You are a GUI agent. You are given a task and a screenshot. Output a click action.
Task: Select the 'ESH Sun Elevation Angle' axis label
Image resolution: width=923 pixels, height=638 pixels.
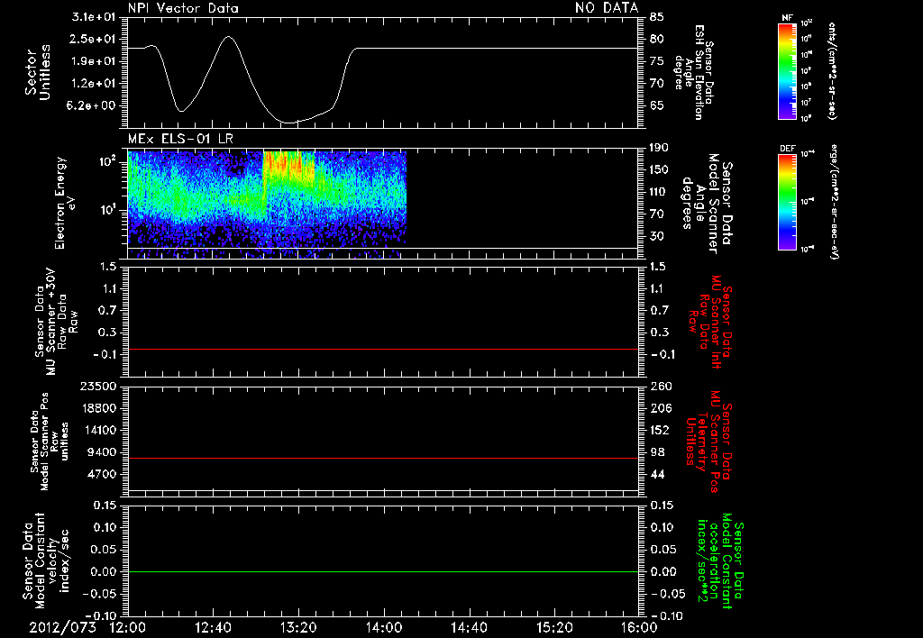pos(694,72)
